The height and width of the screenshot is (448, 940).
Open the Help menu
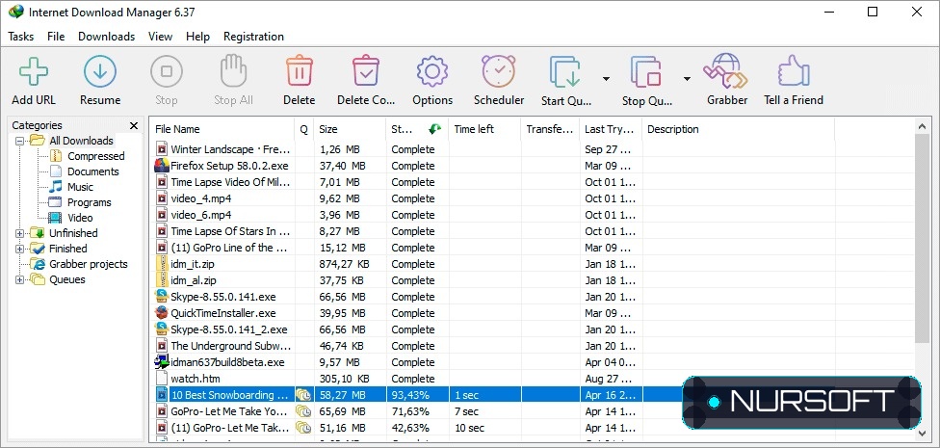[197, 37]
